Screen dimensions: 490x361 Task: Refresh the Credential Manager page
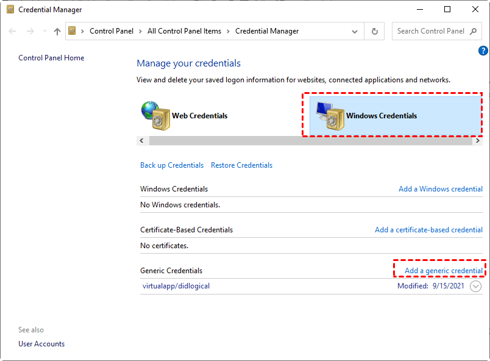click(x=375, y=31)
